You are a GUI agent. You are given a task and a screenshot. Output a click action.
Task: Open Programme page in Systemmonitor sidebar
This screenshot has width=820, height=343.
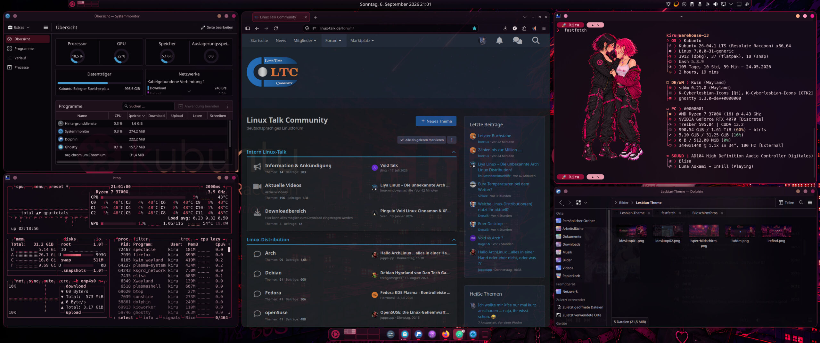tap(28, 49)
